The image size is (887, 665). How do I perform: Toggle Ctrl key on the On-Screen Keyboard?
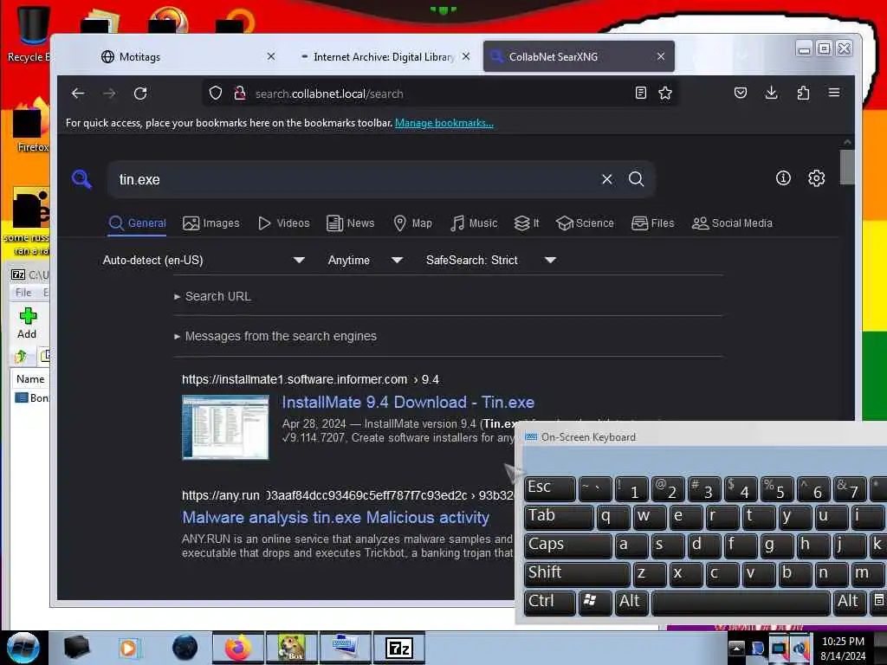549,603
